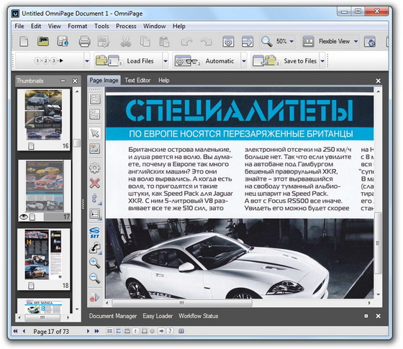Click the SET training tool icon
The image size is (403, 349).
click(x=95, y=232)
